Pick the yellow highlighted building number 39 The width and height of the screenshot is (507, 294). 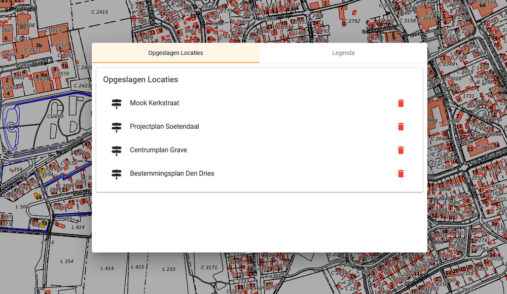[x=44, y=223]
